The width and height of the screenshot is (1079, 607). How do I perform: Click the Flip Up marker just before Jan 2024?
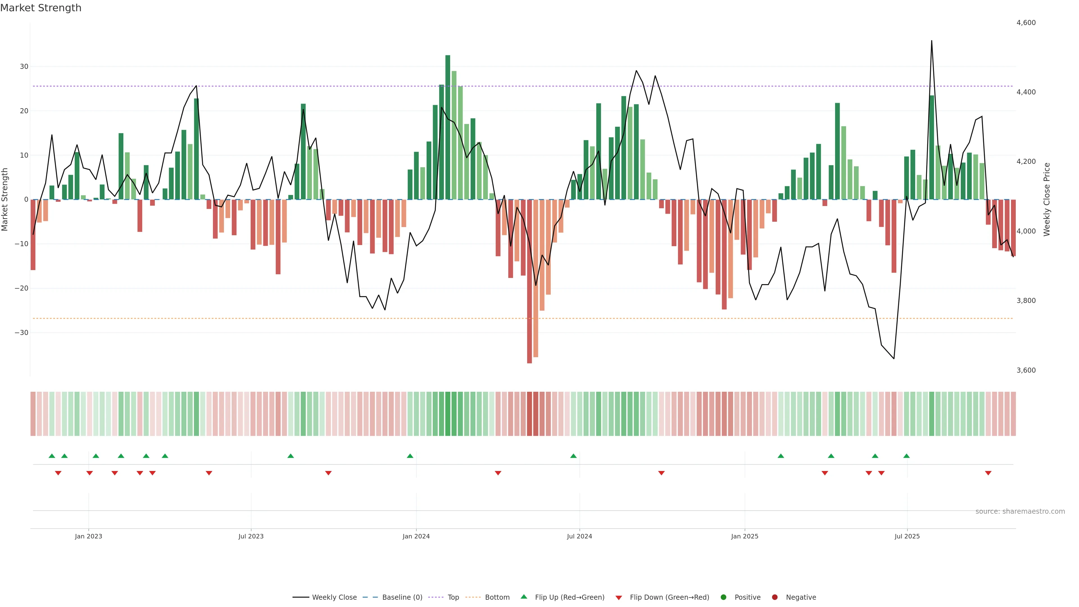tap(410, 456)
